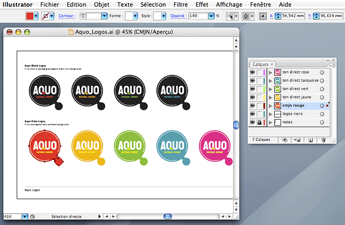Image resolution: width=345 pixels, height=225 pixels.
Task: Click target circle for notes layer
Action: coord(322,123)
